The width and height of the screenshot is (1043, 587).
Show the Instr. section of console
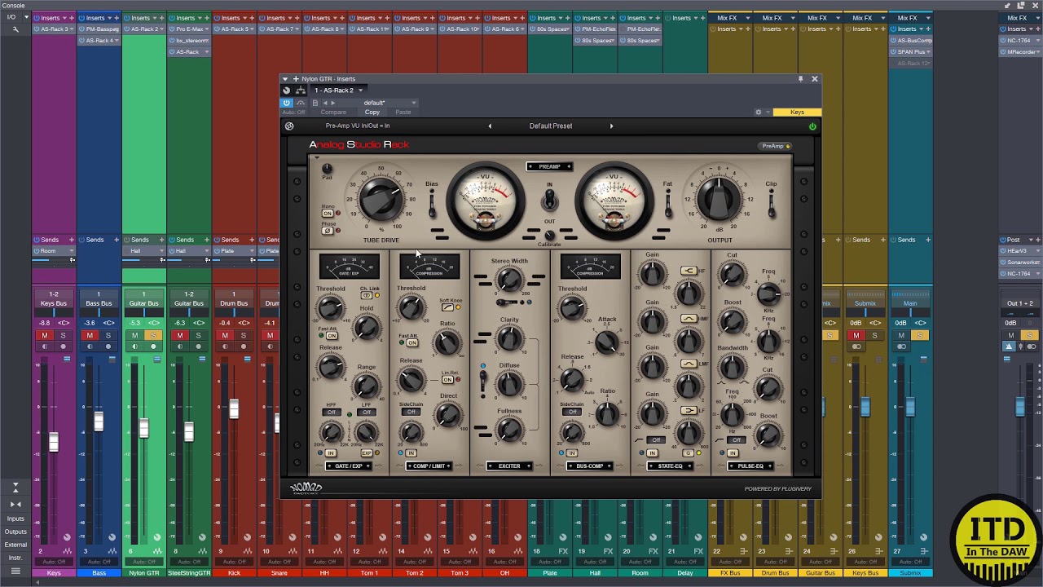(15, 558)
